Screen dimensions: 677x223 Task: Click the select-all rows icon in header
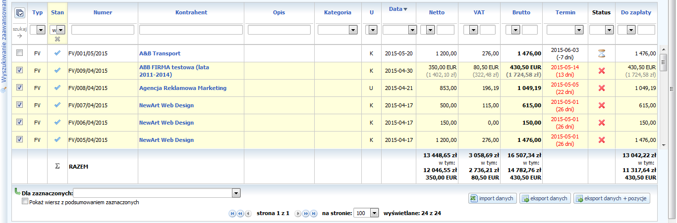tap(20, 13)
